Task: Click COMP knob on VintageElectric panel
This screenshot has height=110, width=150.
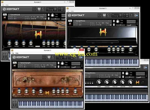Action: coord(99,82)
